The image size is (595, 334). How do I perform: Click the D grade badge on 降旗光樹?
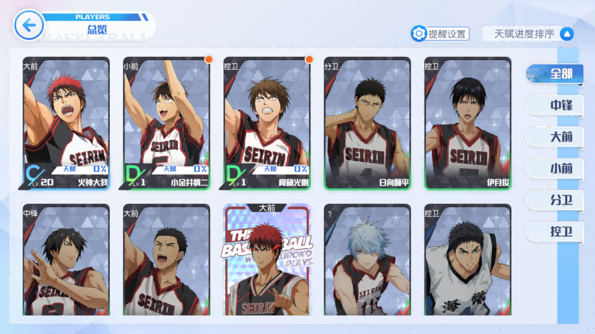(233, 173)
